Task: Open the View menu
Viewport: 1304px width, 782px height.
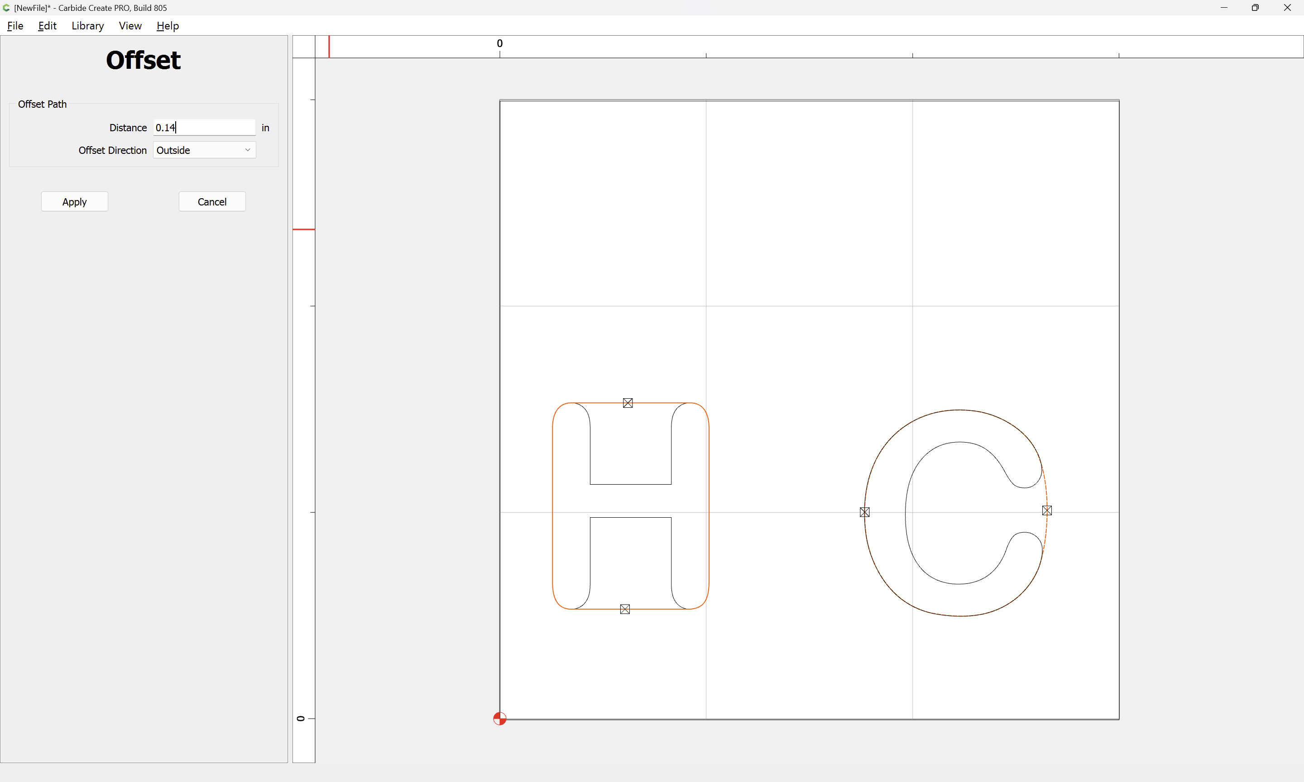Action: click(x=130, y=25)
